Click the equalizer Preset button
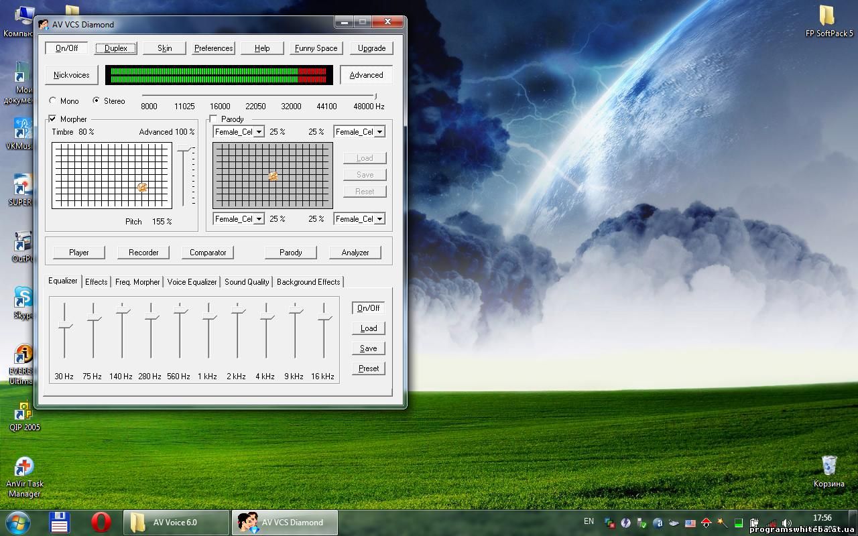 [368, 368]
